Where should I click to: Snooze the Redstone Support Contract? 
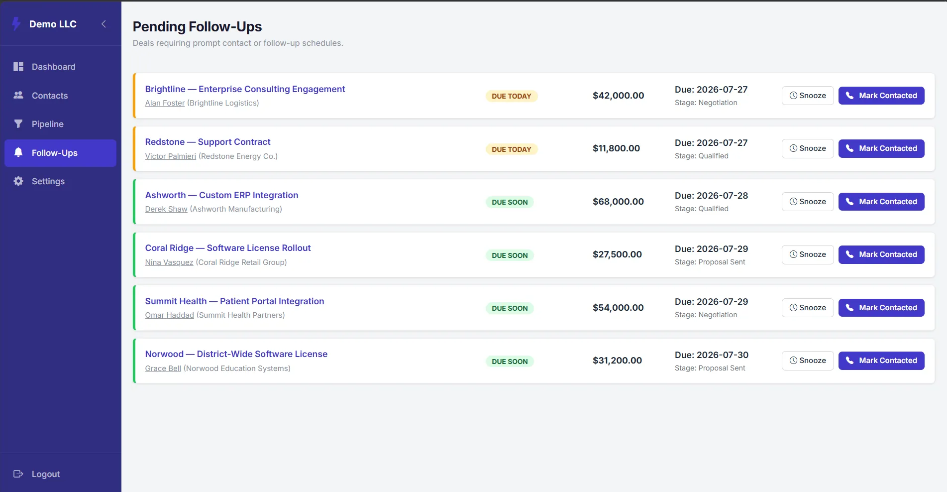(808, 148)
